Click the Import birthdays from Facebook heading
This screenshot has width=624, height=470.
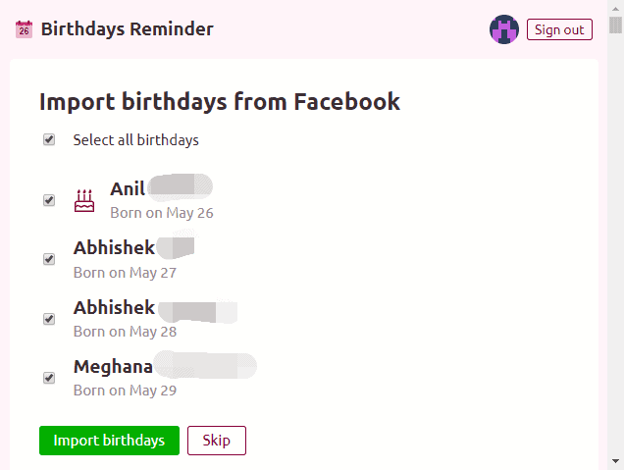(219, 101)
